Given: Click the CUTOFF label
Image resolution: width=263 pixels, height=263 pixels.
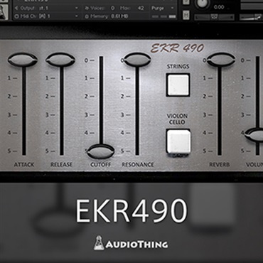Looking at the screenshot, I should [x=100, y=164].
